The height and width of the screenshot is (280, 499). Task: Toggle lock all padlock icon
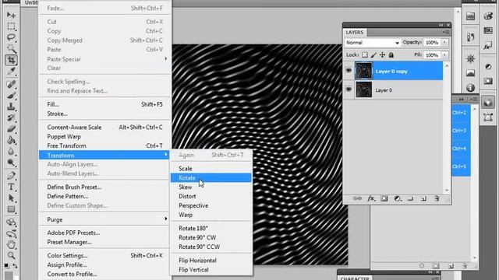[x=391, y=55]
